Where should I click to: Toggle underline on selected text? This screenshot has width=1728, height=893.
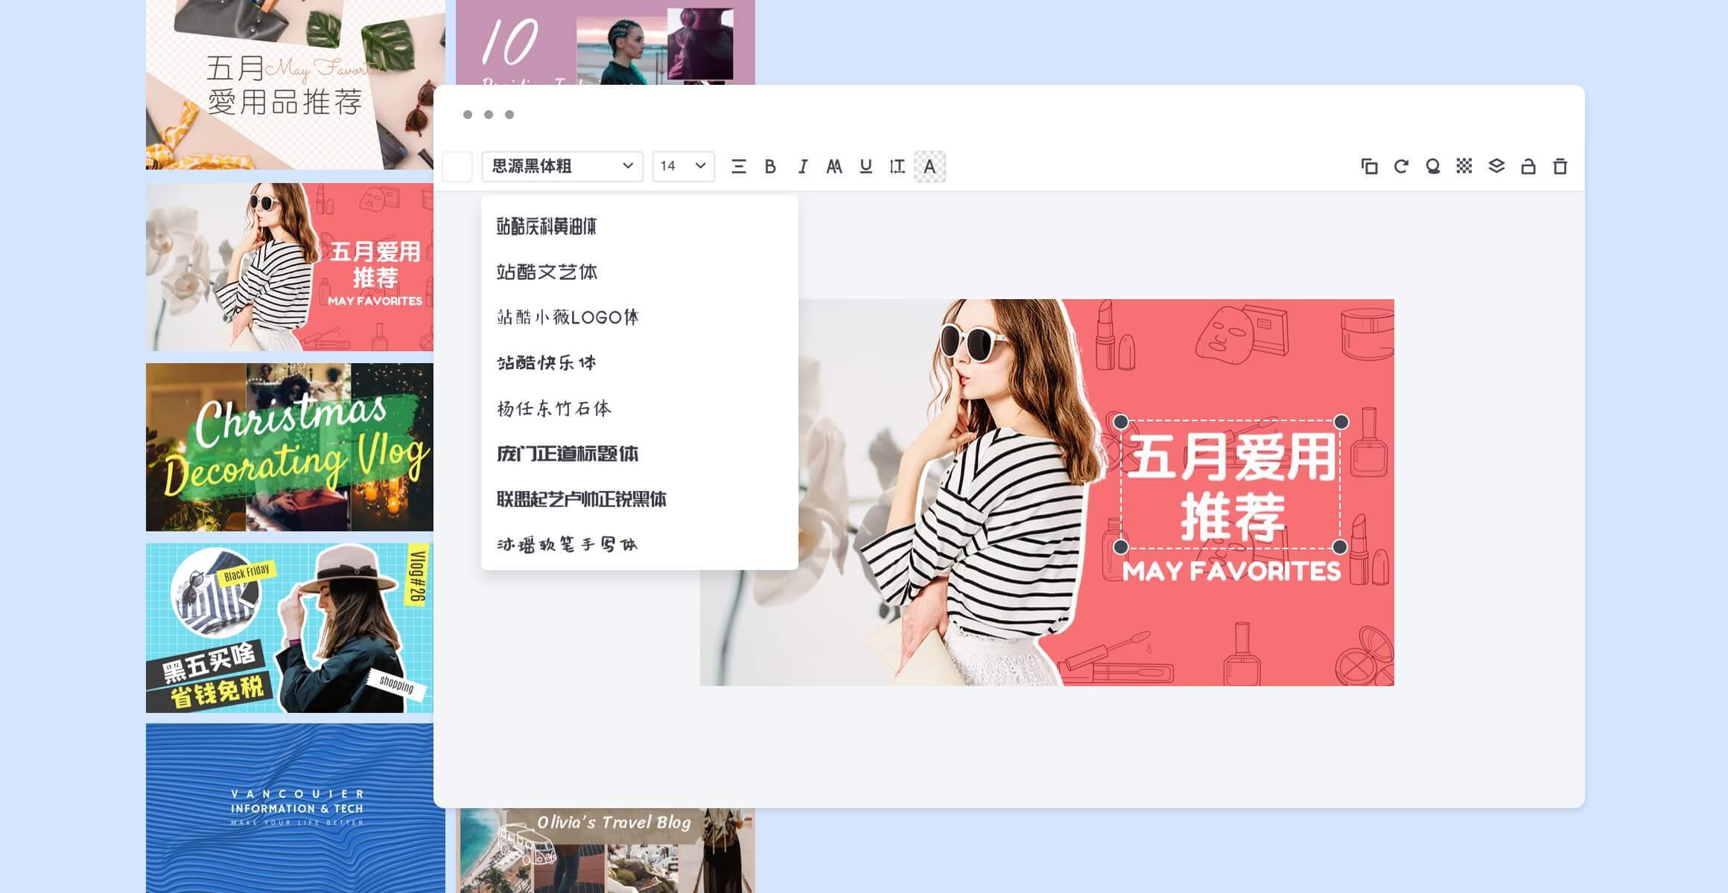pos(865,167)
